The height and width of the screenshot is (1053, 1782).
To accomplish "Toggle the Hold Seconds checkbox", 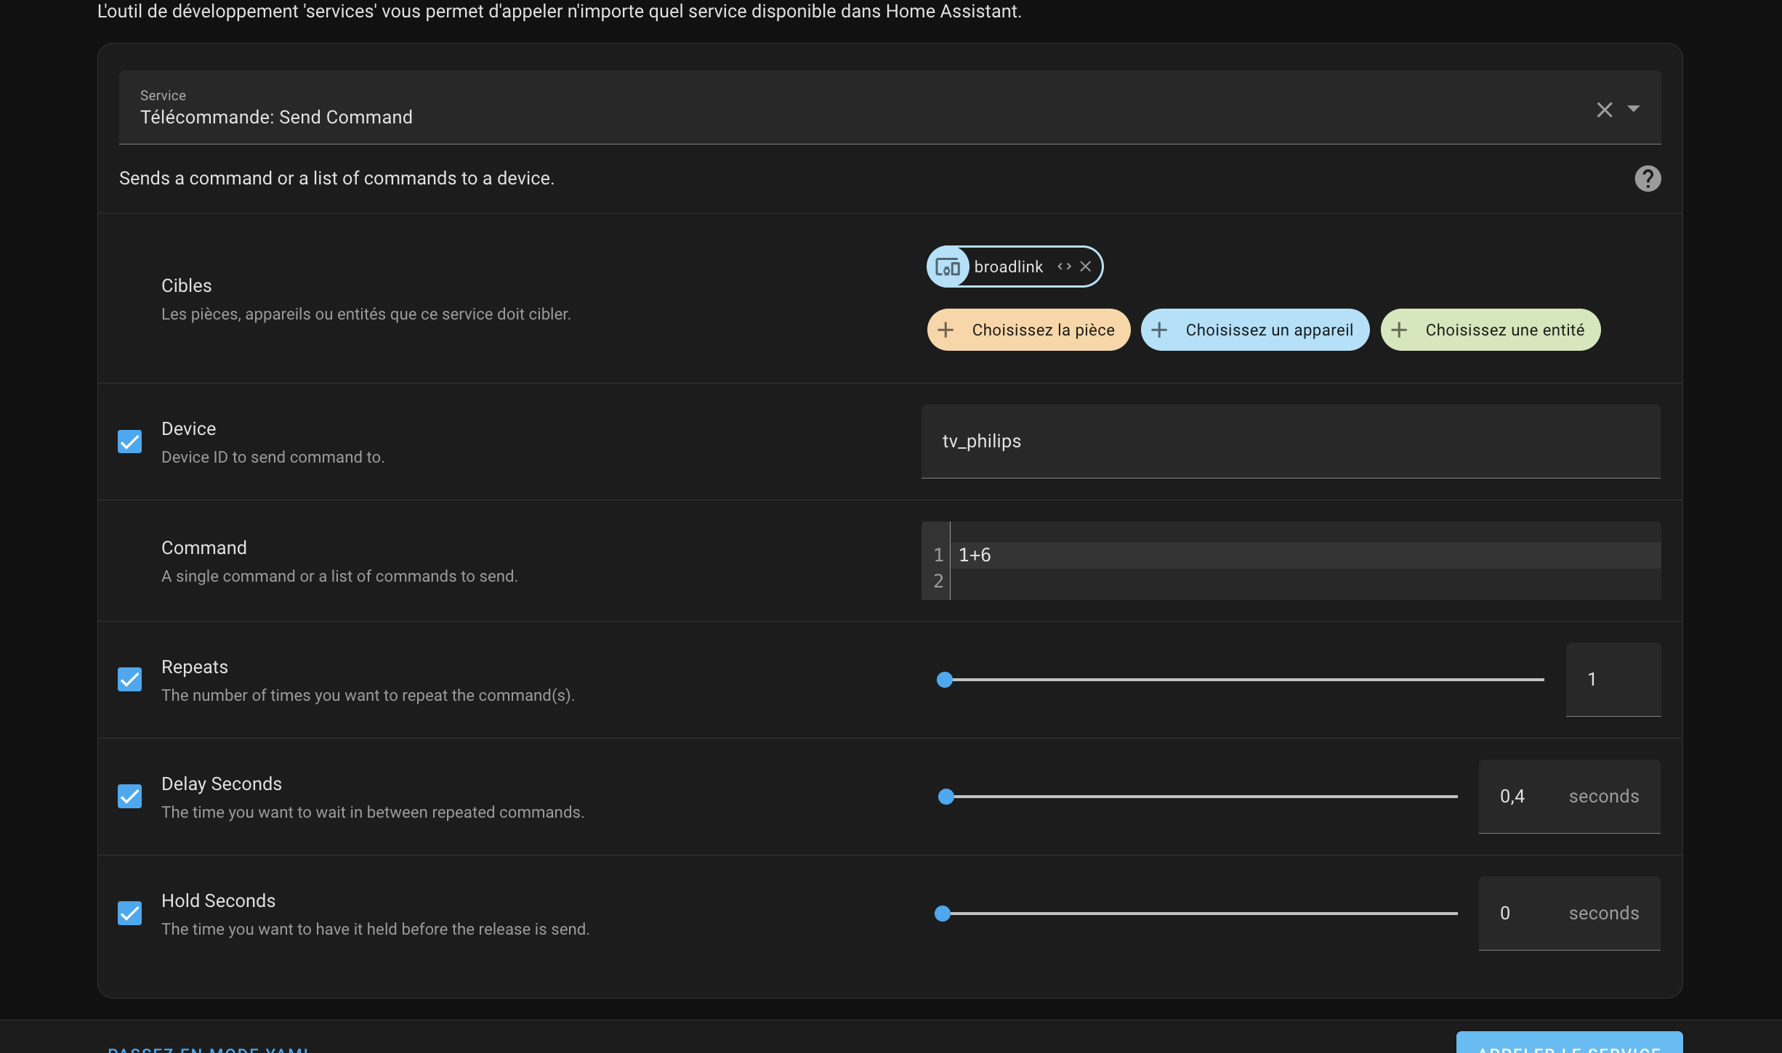I will coord(130,914).
